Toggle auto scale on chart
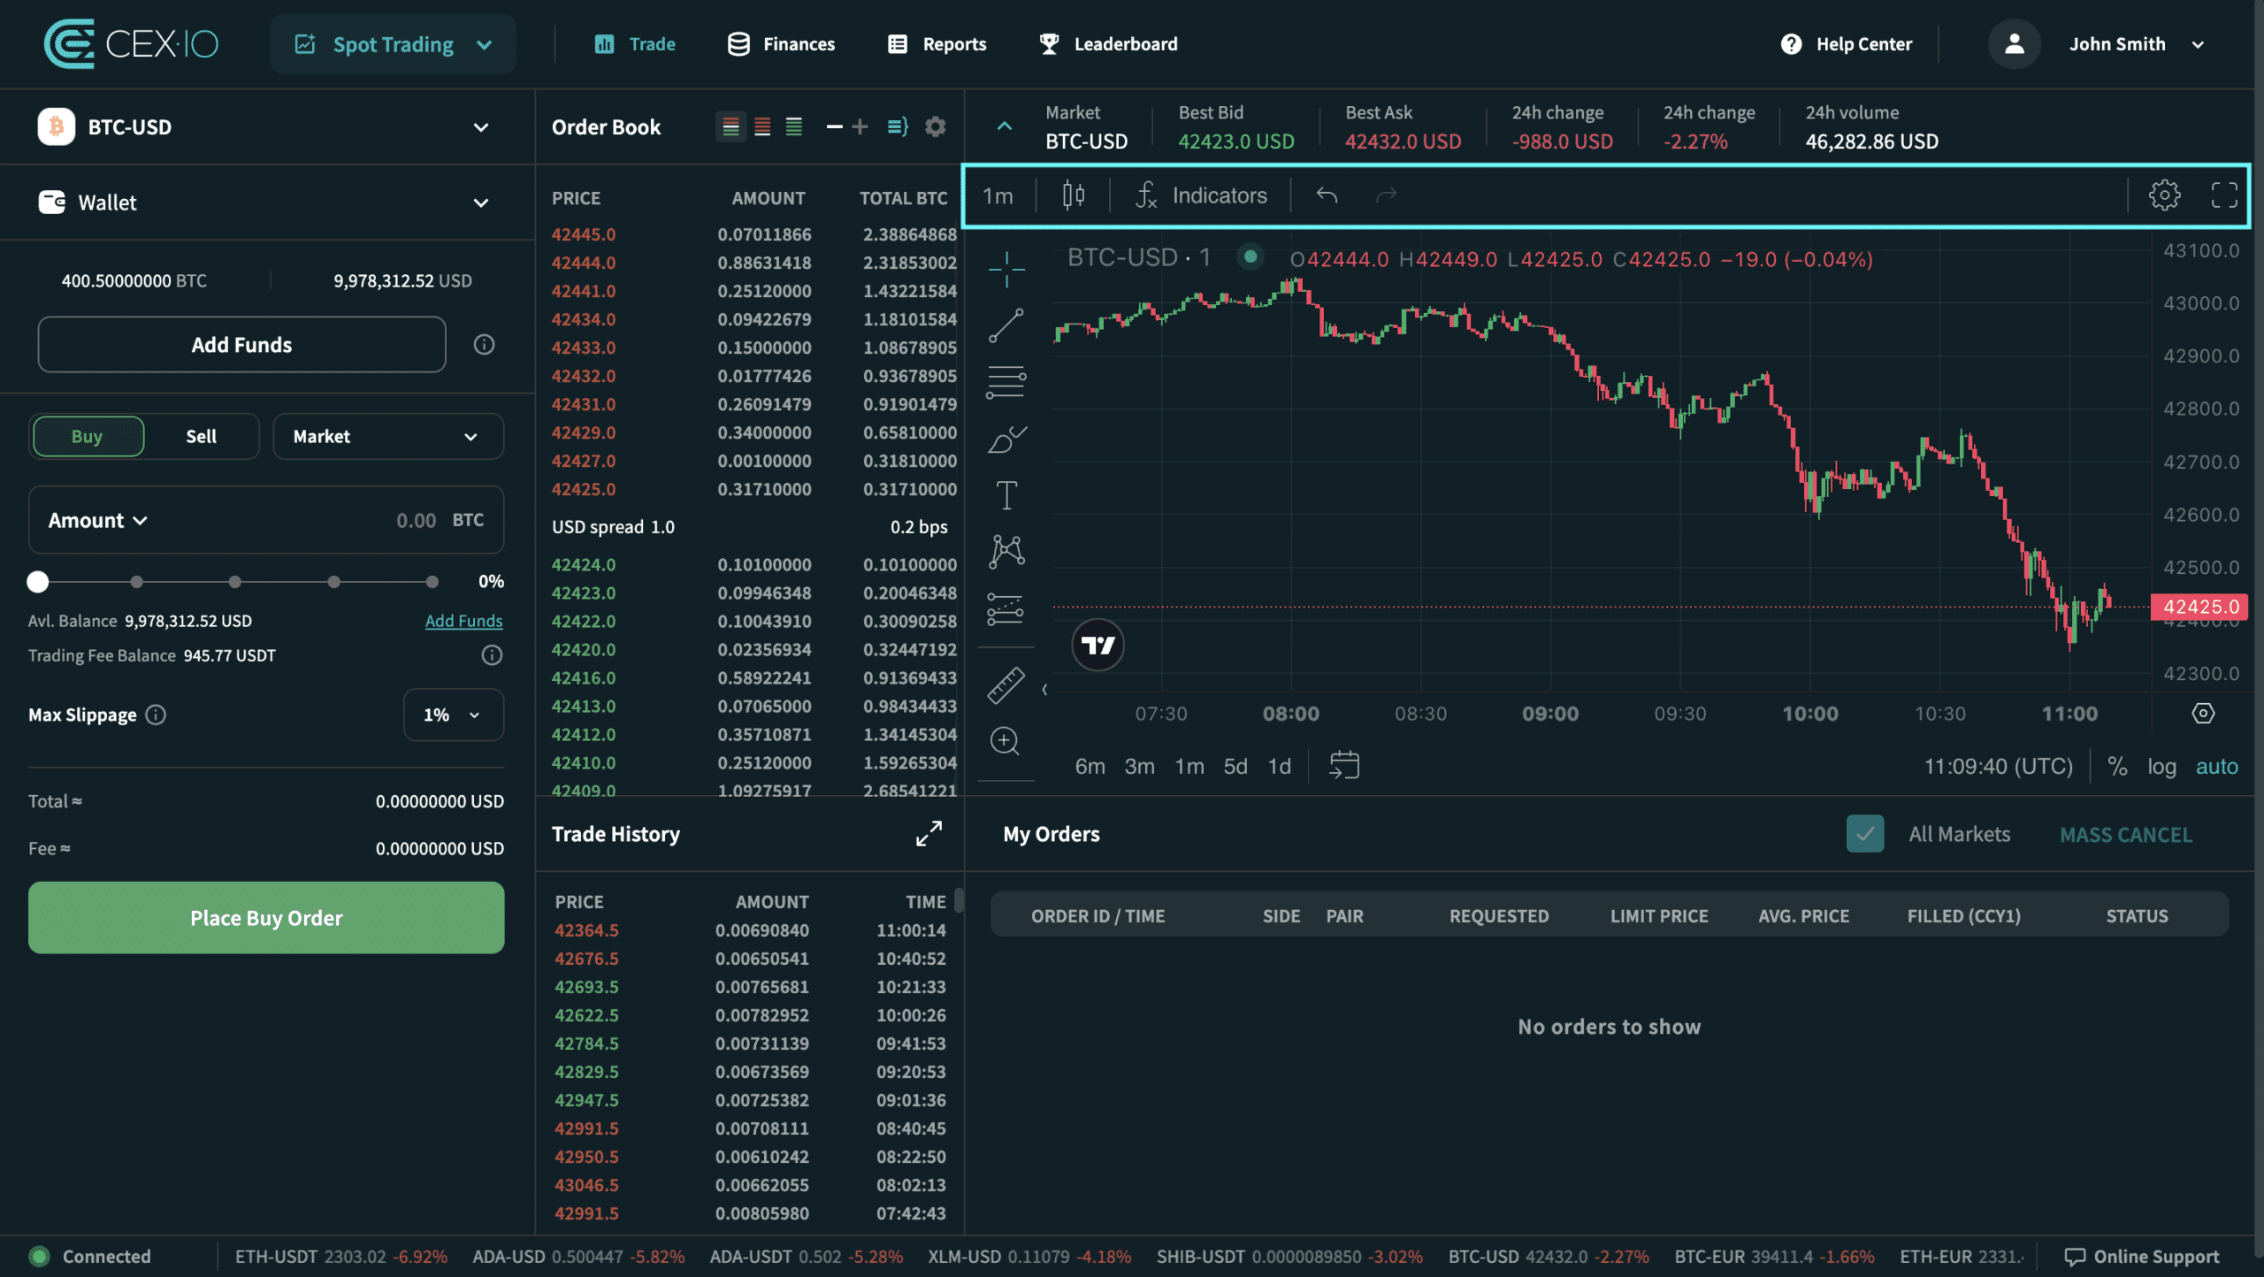Image resolution: width=2264 pixels, height=1277 pixels. coord(2216,767)
